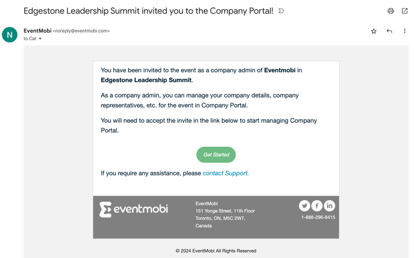
Task: Click the email subject line heading
Action: pyautogui.click(x=148, y=11)
